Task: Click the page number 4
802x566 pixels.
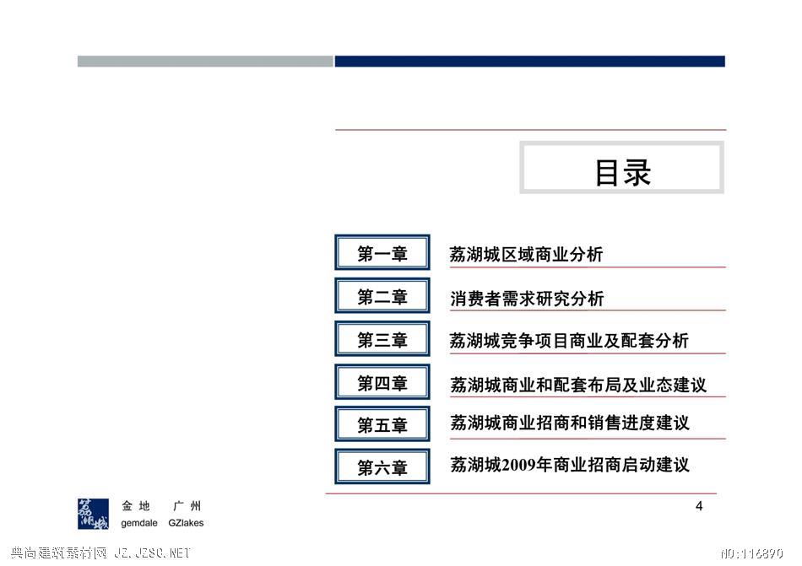Action: coord(699,506)
